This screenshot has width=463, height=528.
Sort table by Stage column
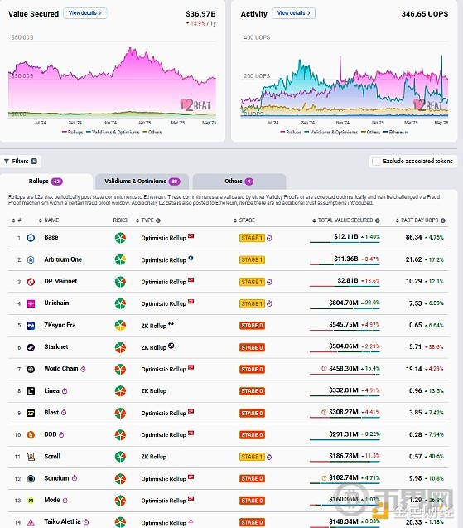pos(244,220)
